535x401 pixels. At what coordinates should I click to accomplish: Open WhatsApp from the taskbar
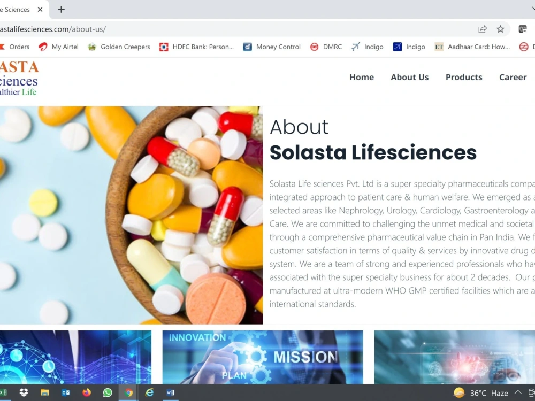coord(108,392)
